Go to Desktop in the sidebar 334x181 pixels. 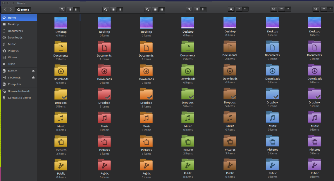19,24
